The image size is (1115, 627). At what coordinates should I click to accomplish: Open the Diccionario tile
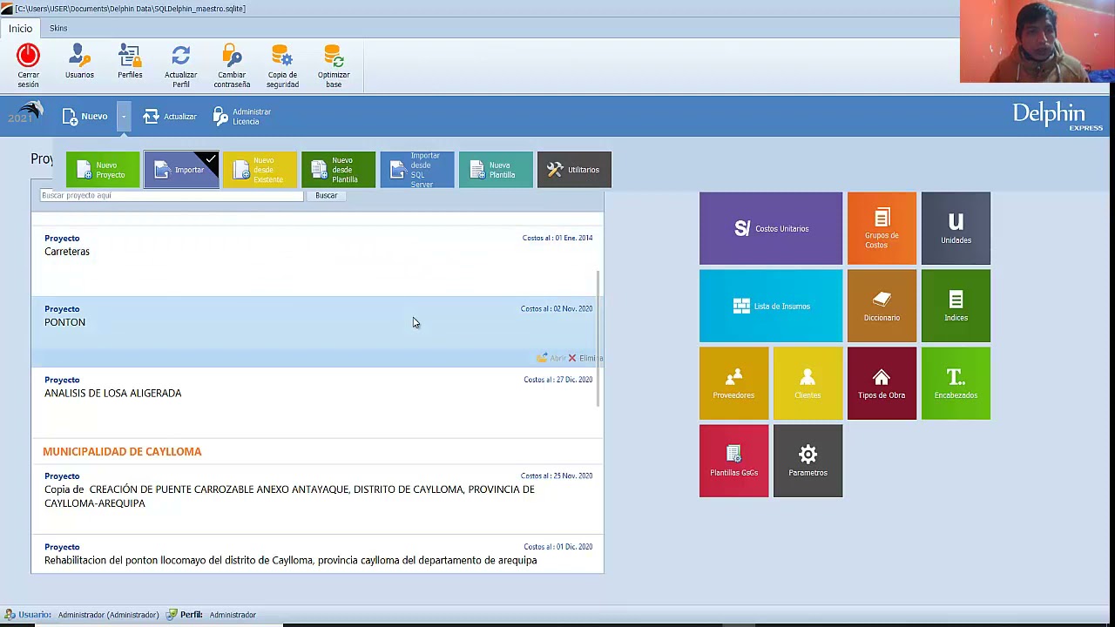coord(882,306)
